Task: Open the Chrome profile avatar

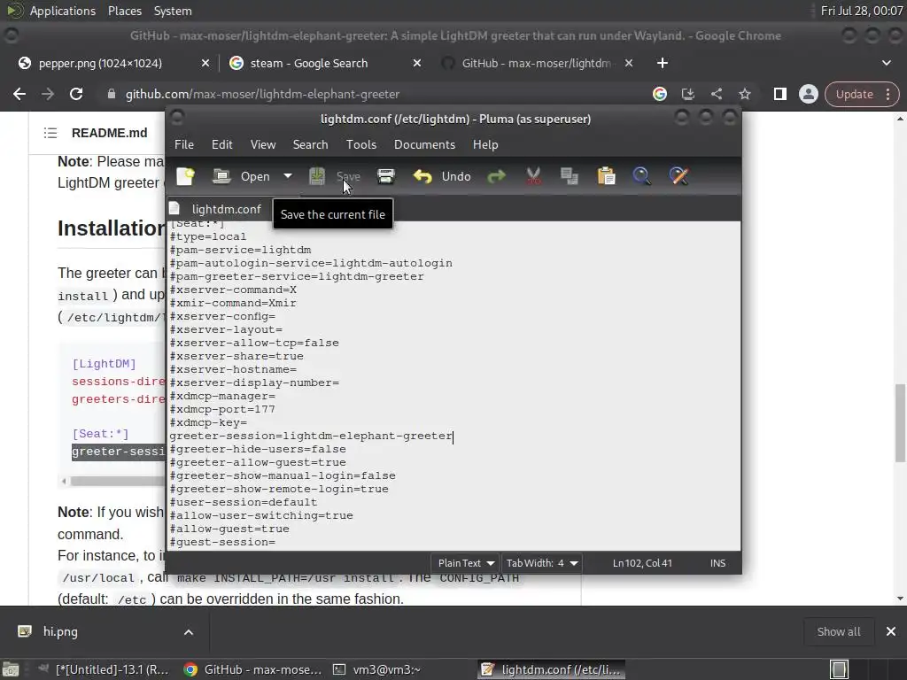Action: pyautogui.click(x=808, y=94)
